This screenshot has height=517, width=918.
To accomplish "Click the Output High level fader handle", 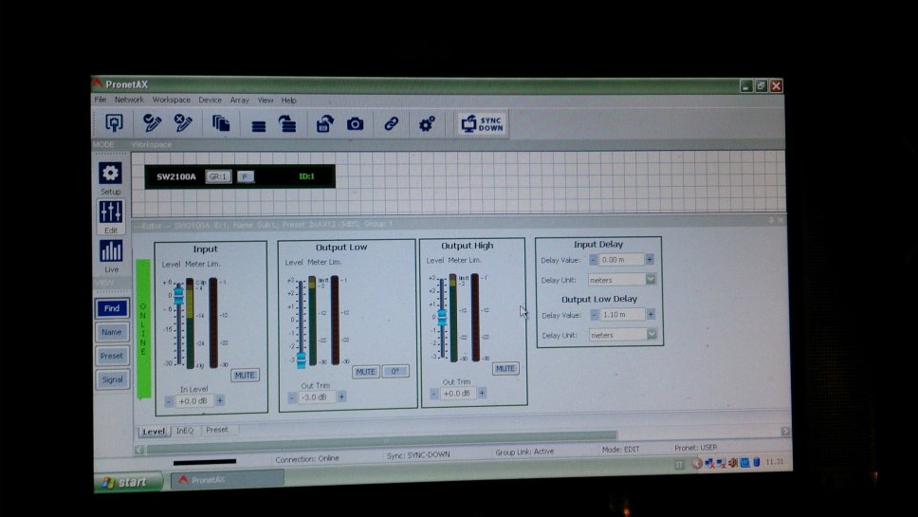I will [x=441, y=318].
